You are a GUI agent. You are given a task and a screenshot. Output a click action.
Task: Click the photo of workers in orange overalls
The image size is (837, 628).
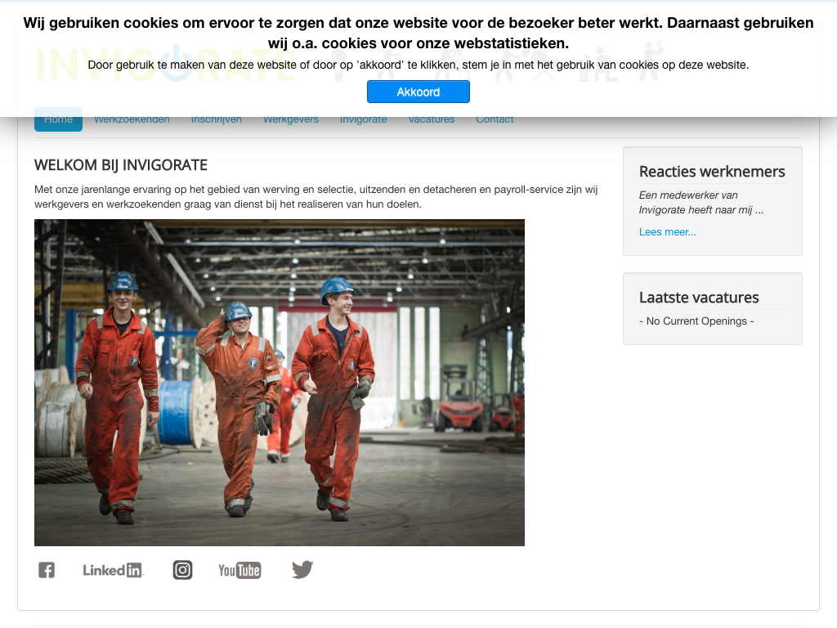point(280,382)
